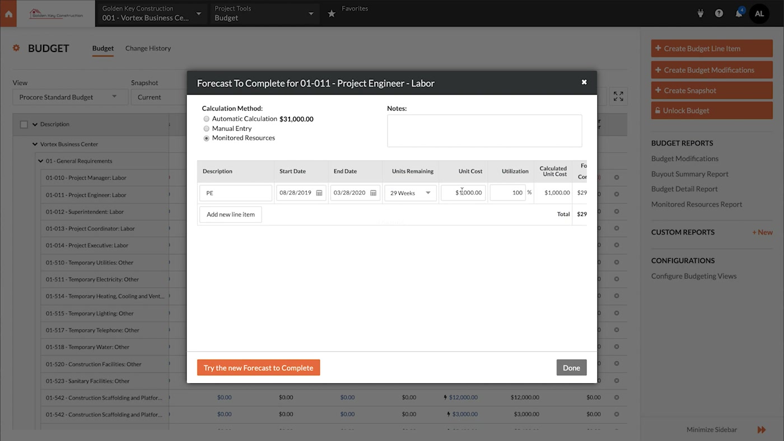This screenshot has width=784, height=441.
Task: Click the orange Budget settings gear icon
Action: (x=16, y=48)
